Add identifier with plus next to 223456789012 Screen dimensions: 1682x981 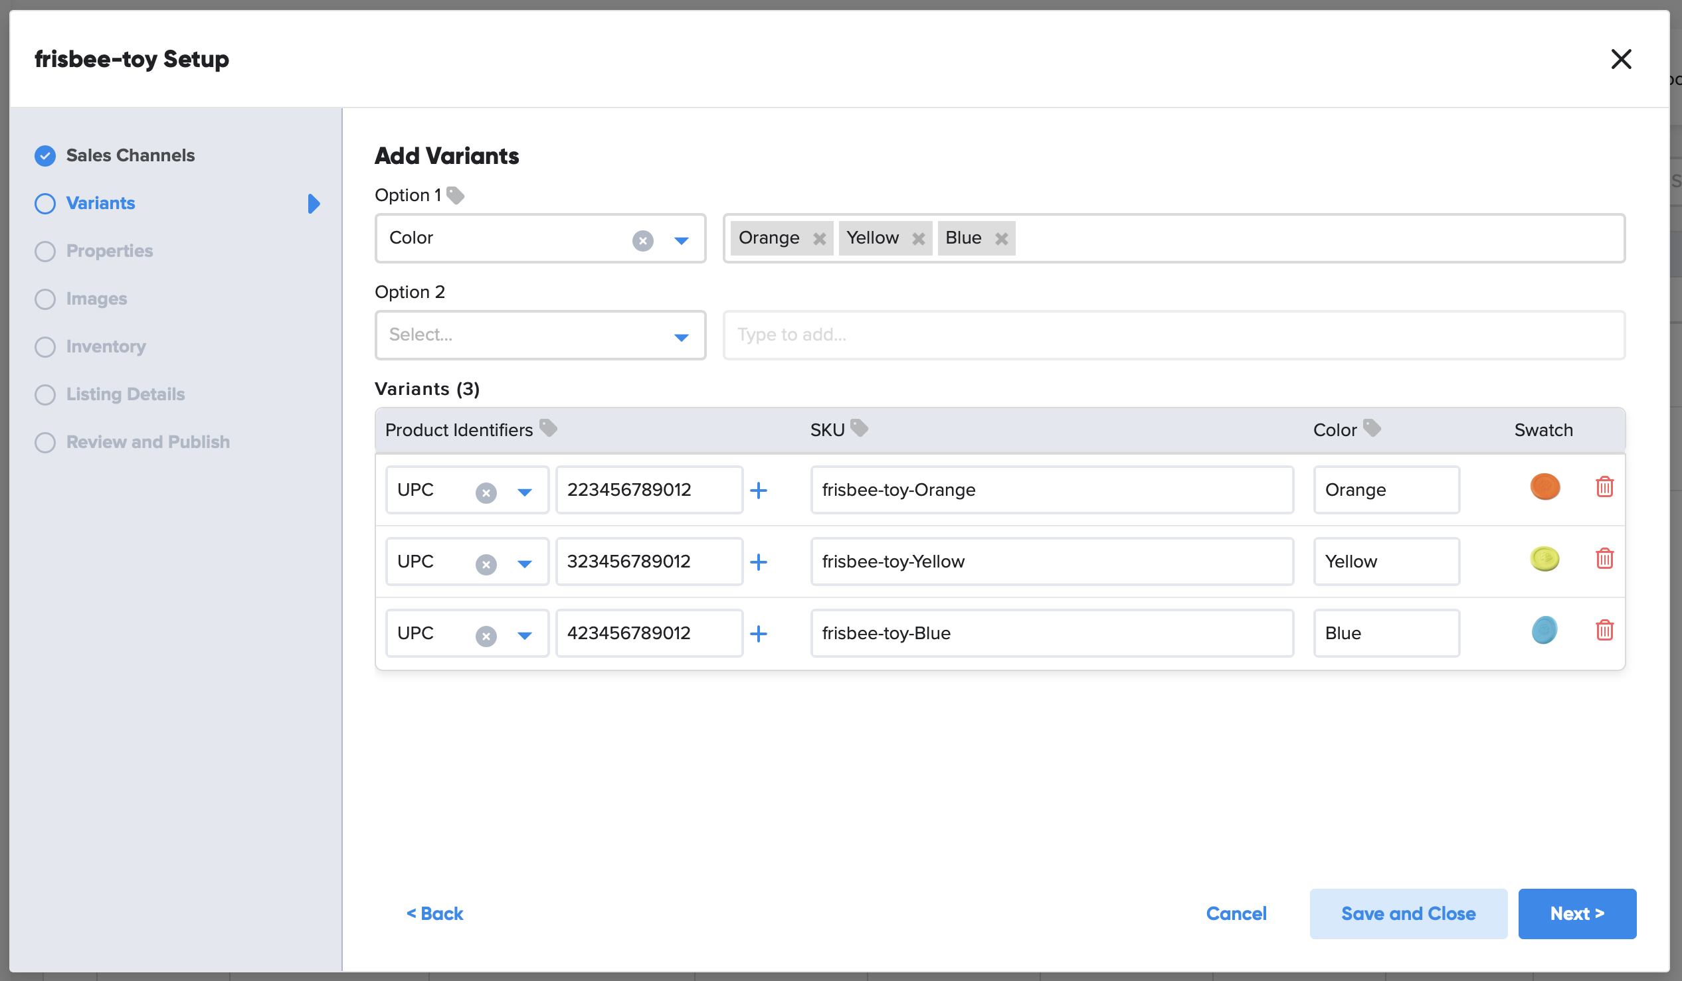(758, 490)
